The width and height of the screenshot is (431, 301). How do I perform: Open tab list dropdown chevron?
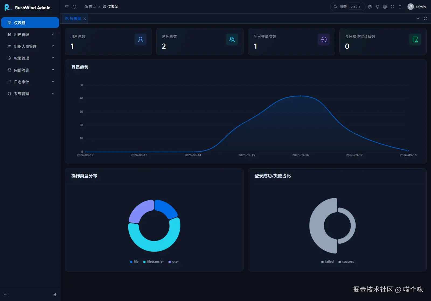(418, 19)
